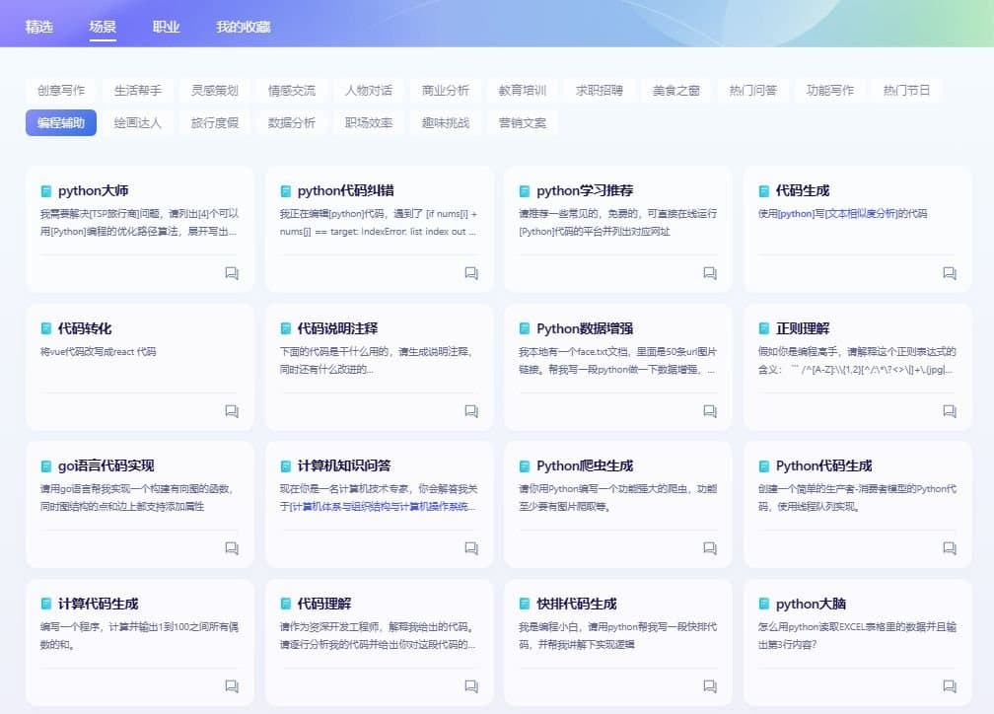Start chat via the 代码生成 card icon
This screenshot has height=714, width=994.
(x=950, y=272)
